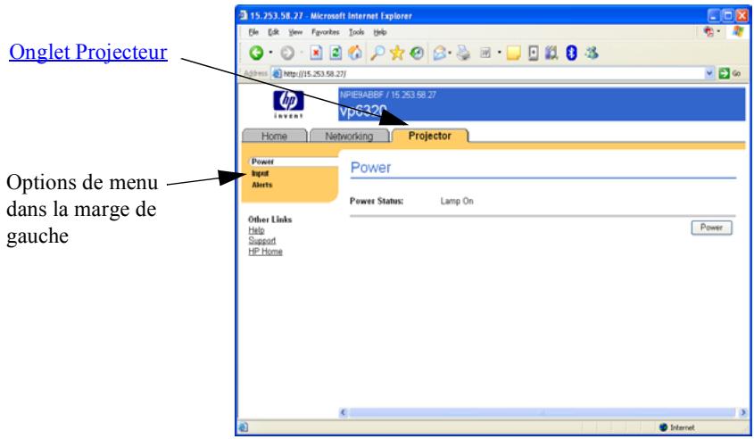Open the Mail button dropdown arrow
This screenshot has height=439, width=754.
pyautogui.click(x=450, y=53)
